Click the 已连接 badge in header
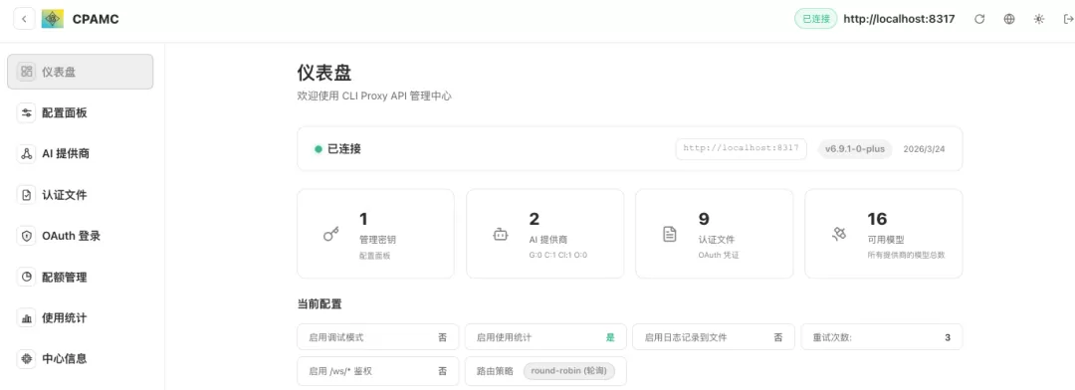The width and height of the screenshot is (1075, 390). pos(816,19)
